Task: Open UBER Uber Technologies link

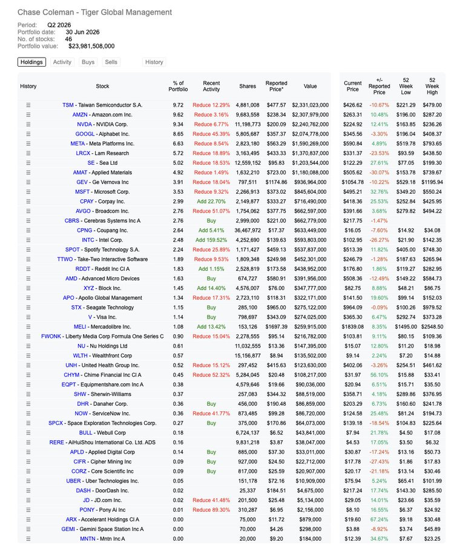Action: click(x=102, y=481)
